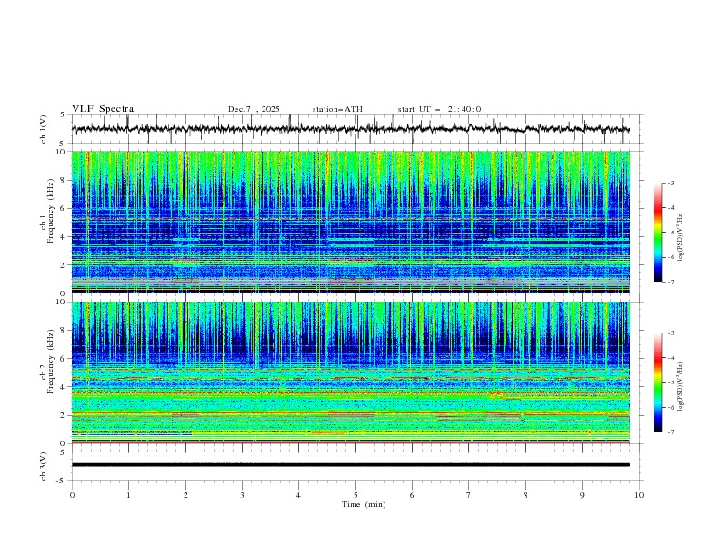
Task: Click the ch.2 color scale bar
Action: [657, 382]
